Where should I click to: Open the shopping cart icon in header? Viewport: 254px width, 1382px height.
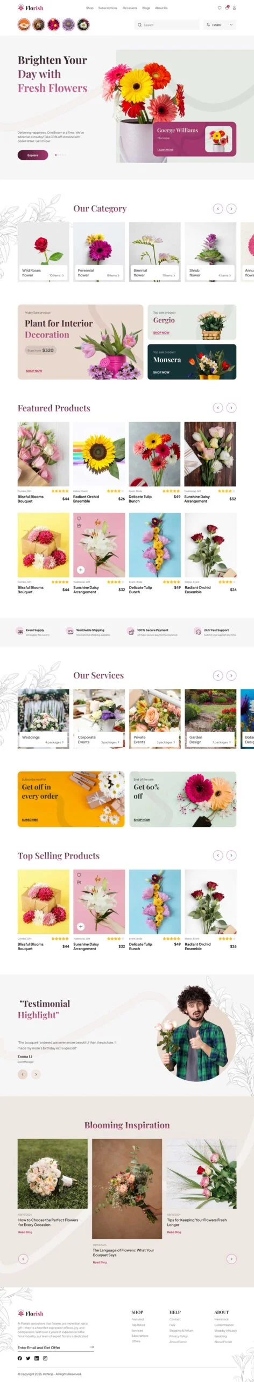pos(227,8)
